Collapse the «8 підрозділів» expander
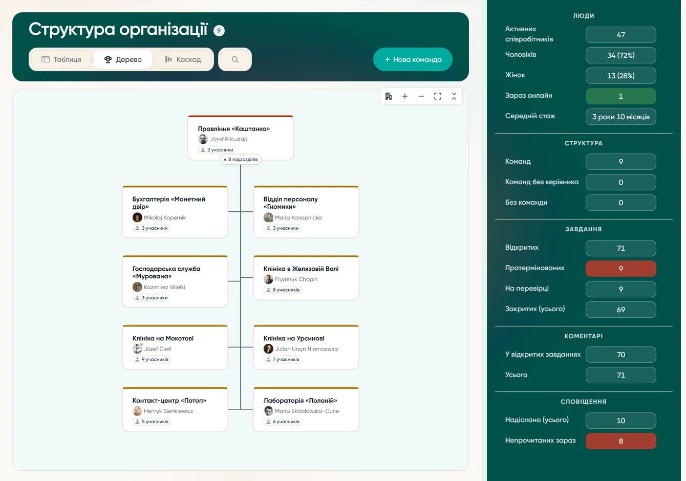Screen dimensions: 686x481 (241, 159)
